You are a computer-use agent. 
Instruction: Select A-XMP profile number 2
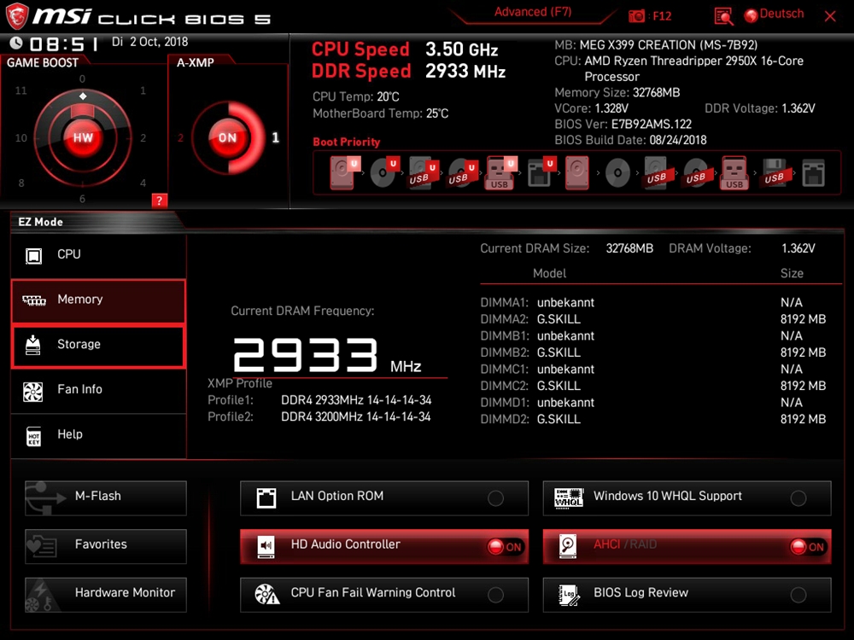click(x=180, y=137)
